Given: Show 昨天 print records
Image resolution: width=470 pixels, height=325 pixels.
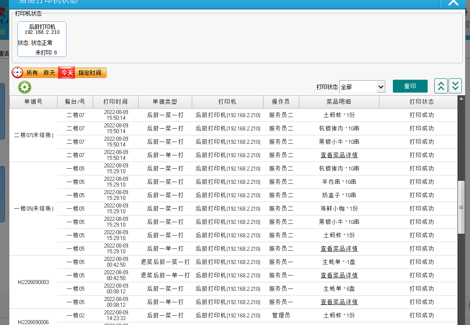Looking at the screenshot, I should (x=49, y=73).
